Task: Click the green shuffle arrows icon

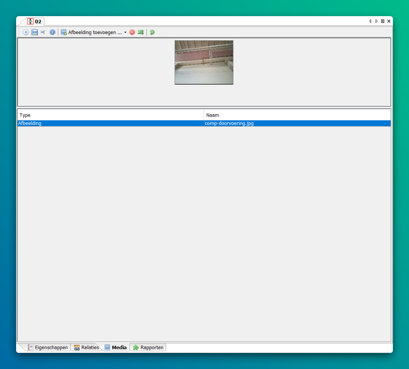Action: (141, 32)
